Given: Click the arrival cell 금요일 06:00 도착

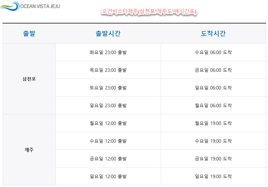Looking at the screenshot, I should (x=213, y=70).
